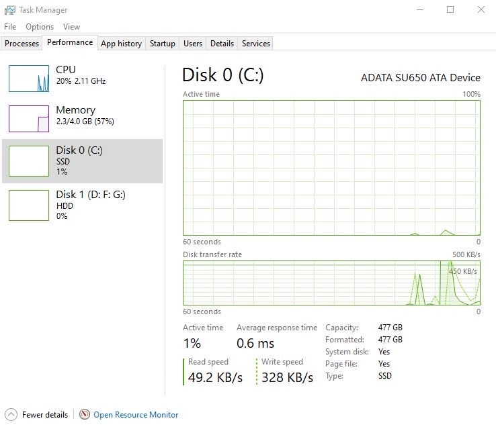Switch to the Services tab

[256, 44]
